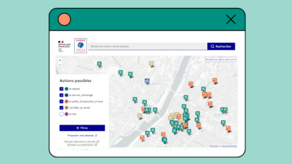Untick the "J'achète, je vends" checkbox
Screen dimensions: 292x164
point(61,108)
